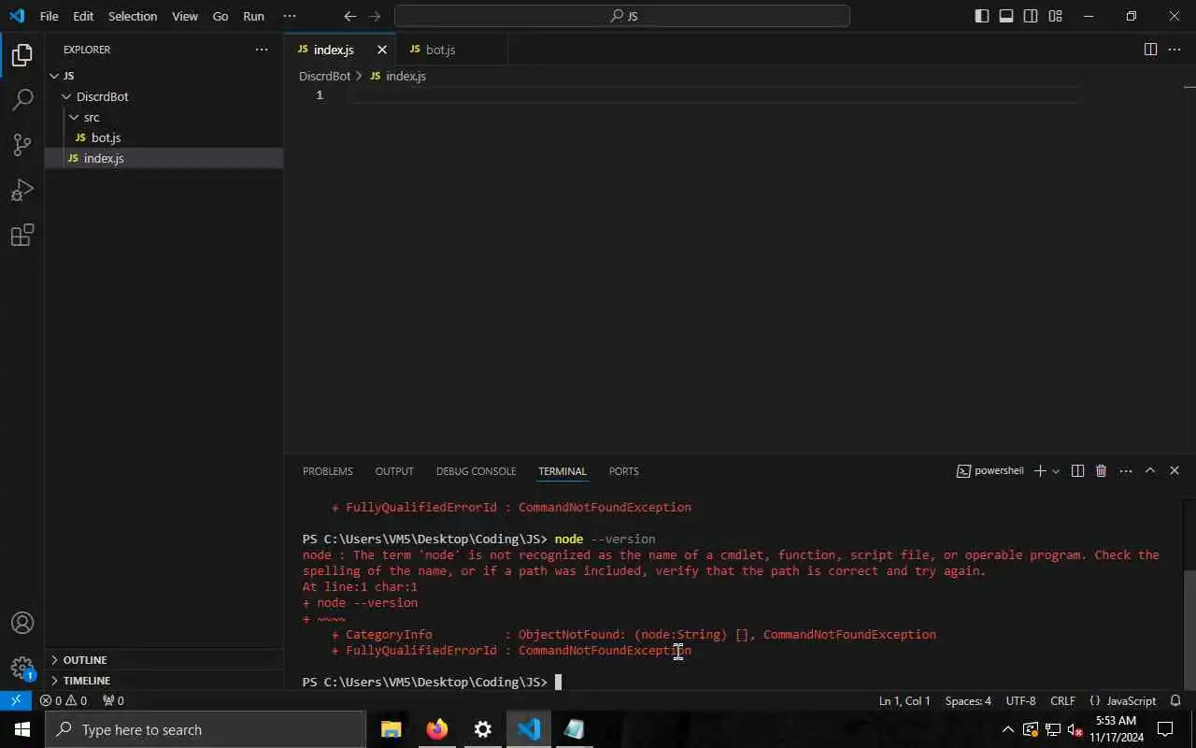Open the File menu
Image resolution: width=1196 pixels, height=748 pixels.
[x=49, y=16]
